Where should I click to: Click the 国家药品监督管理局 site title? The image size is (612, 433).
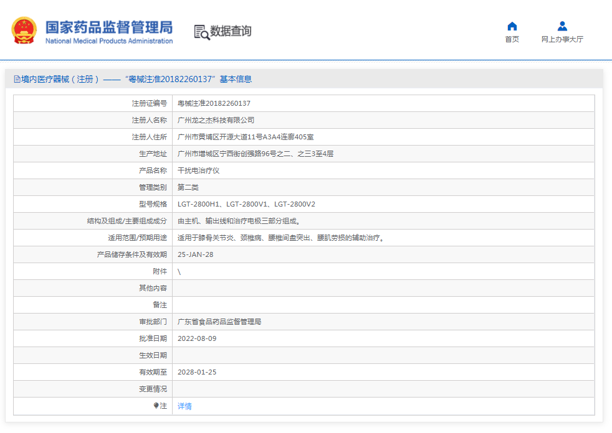coord(109,27)
